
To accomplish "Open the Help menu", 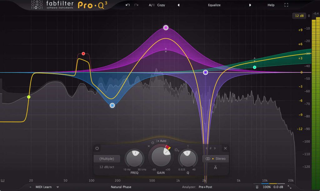I will (271, 5).
